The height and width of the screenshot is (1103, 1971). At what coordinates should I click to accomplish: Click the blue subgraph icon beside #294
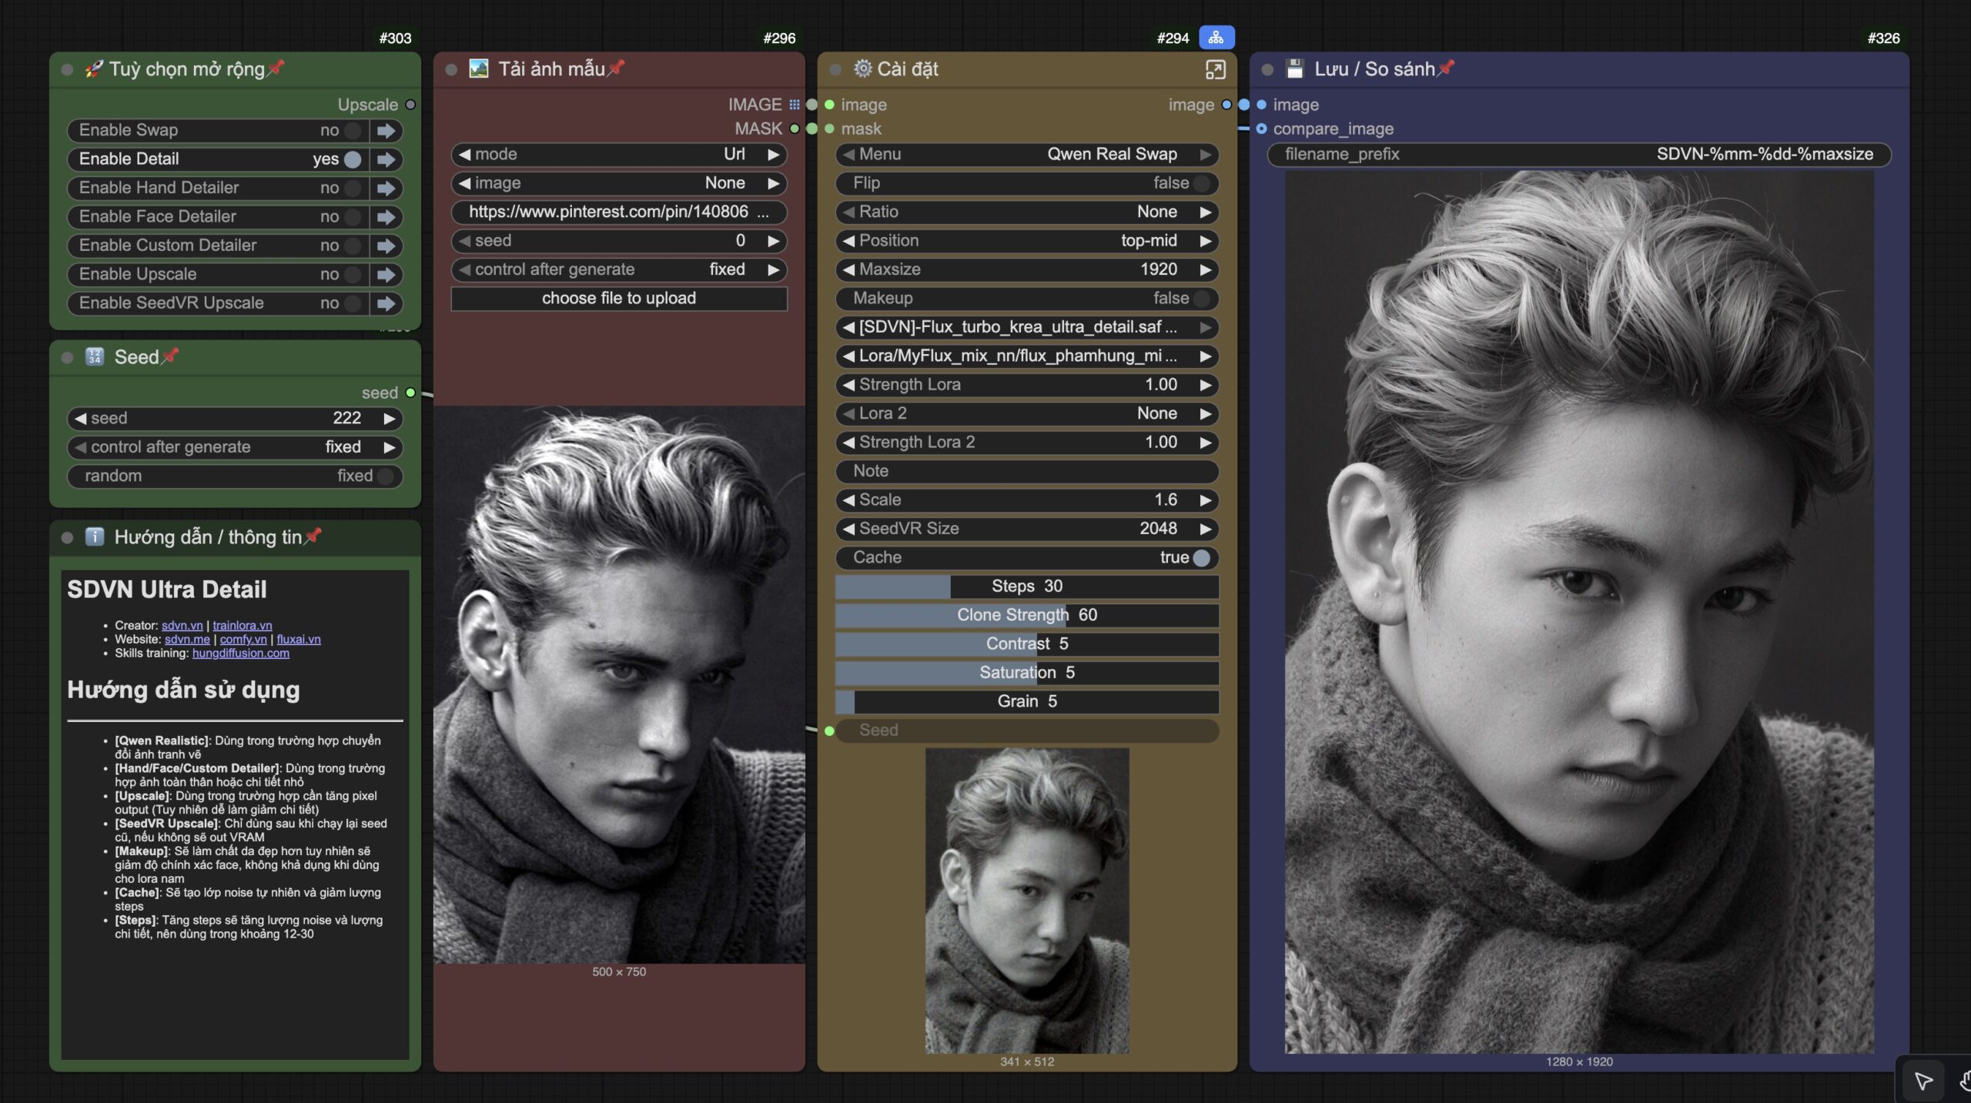tap(1216, 37)
